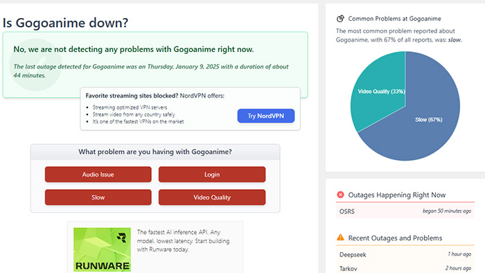Click the 'not detecting any problems' status message
The image size is (485, 273).
(x=133, y=49)
